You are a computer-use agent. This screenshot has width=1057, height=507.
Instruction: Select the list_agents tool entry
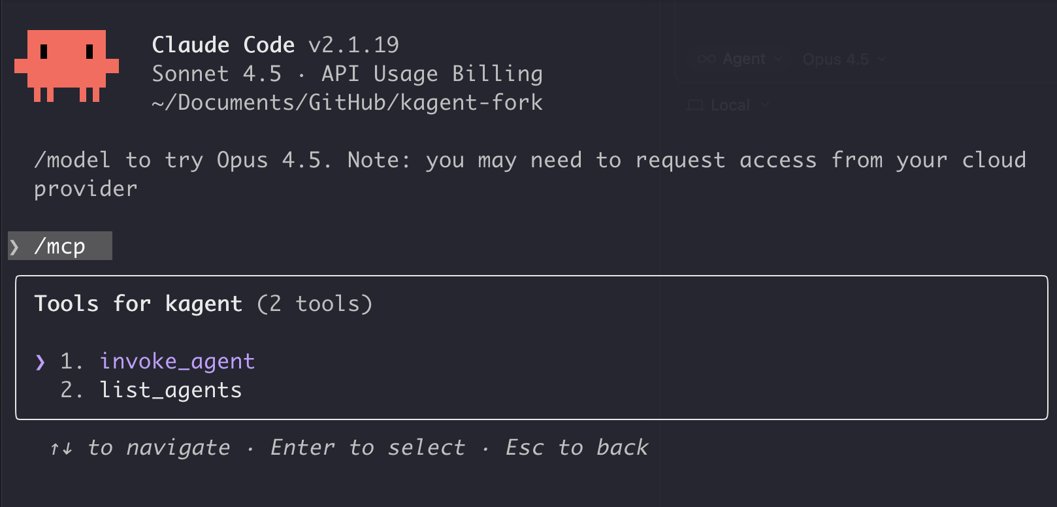click(x=171, y=390)
